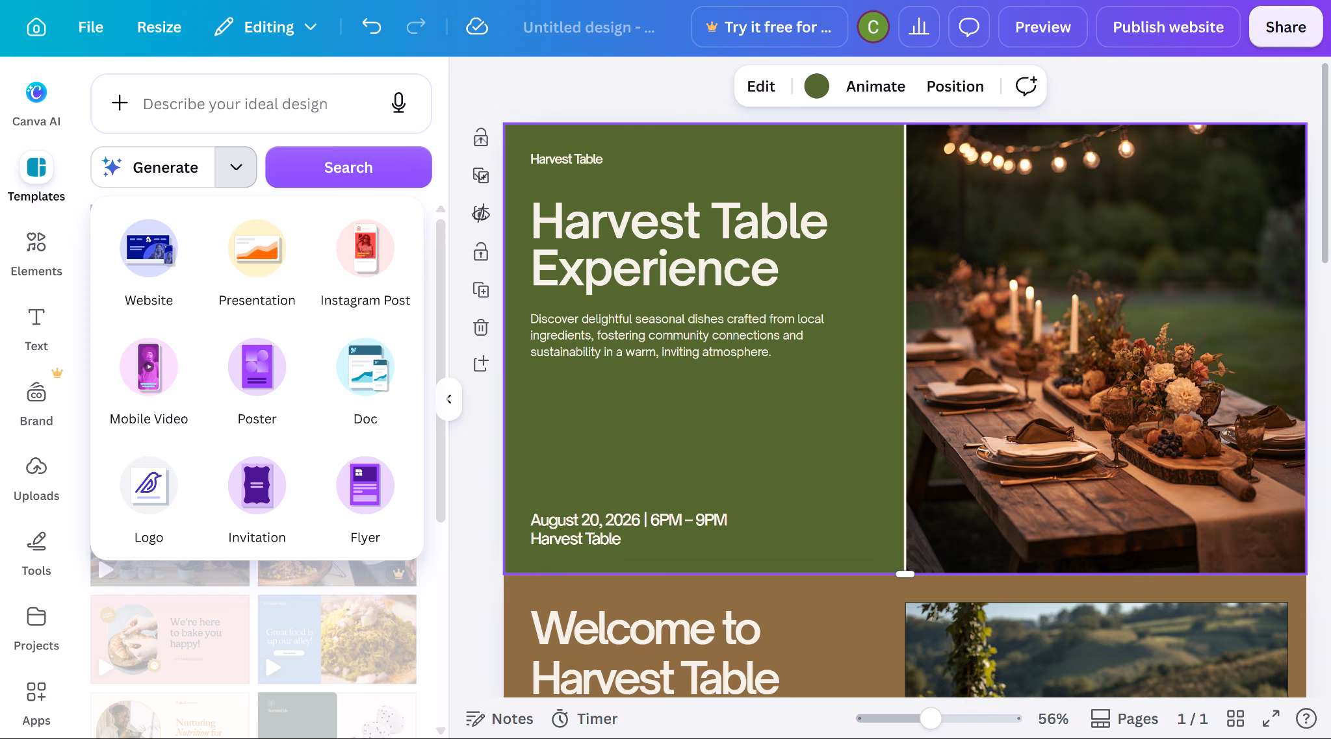This screenshot has width=1331, height=739.
Task: Open the Brand panel
Action: (36, 404)
